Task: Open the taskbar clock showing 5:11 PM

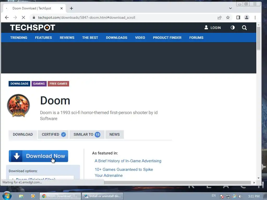Action: [x=254, y=196]
